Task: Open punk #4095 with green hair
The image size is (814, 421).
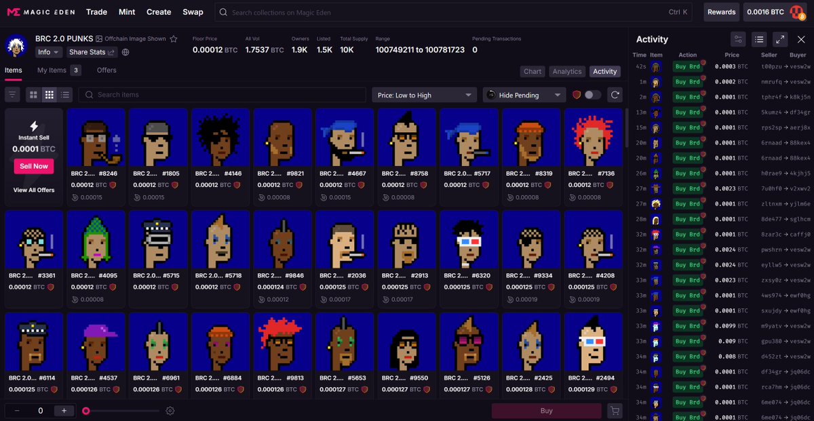Action: (96, 239)
